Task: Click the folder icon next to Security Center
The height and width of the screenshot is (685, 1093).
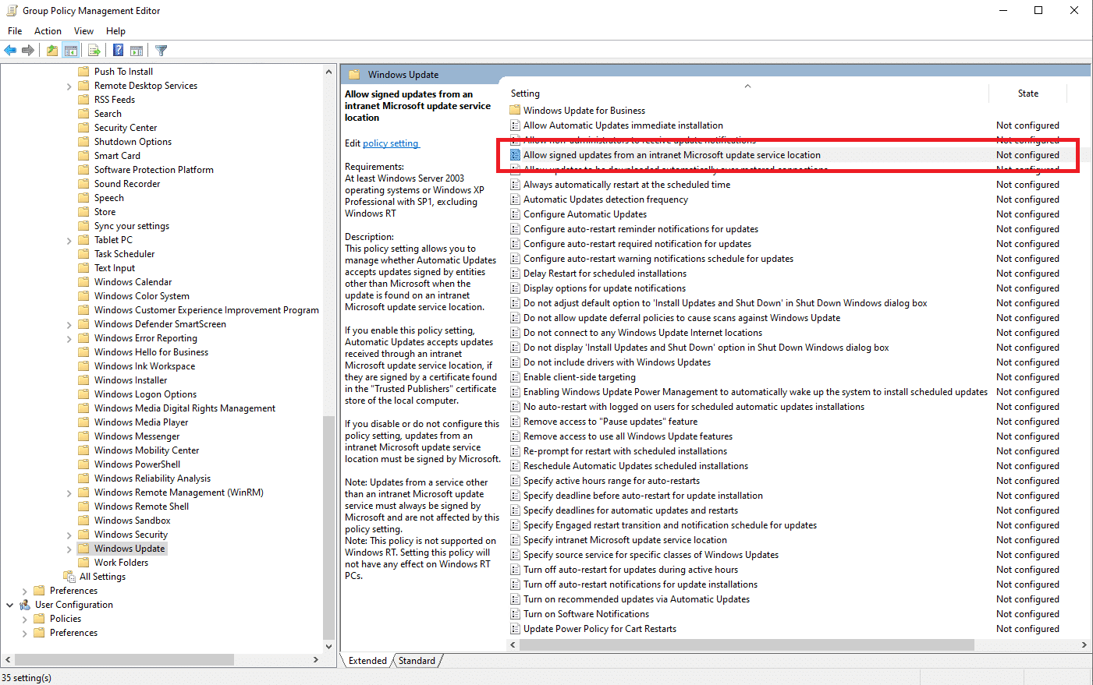Action: (84, 128)
